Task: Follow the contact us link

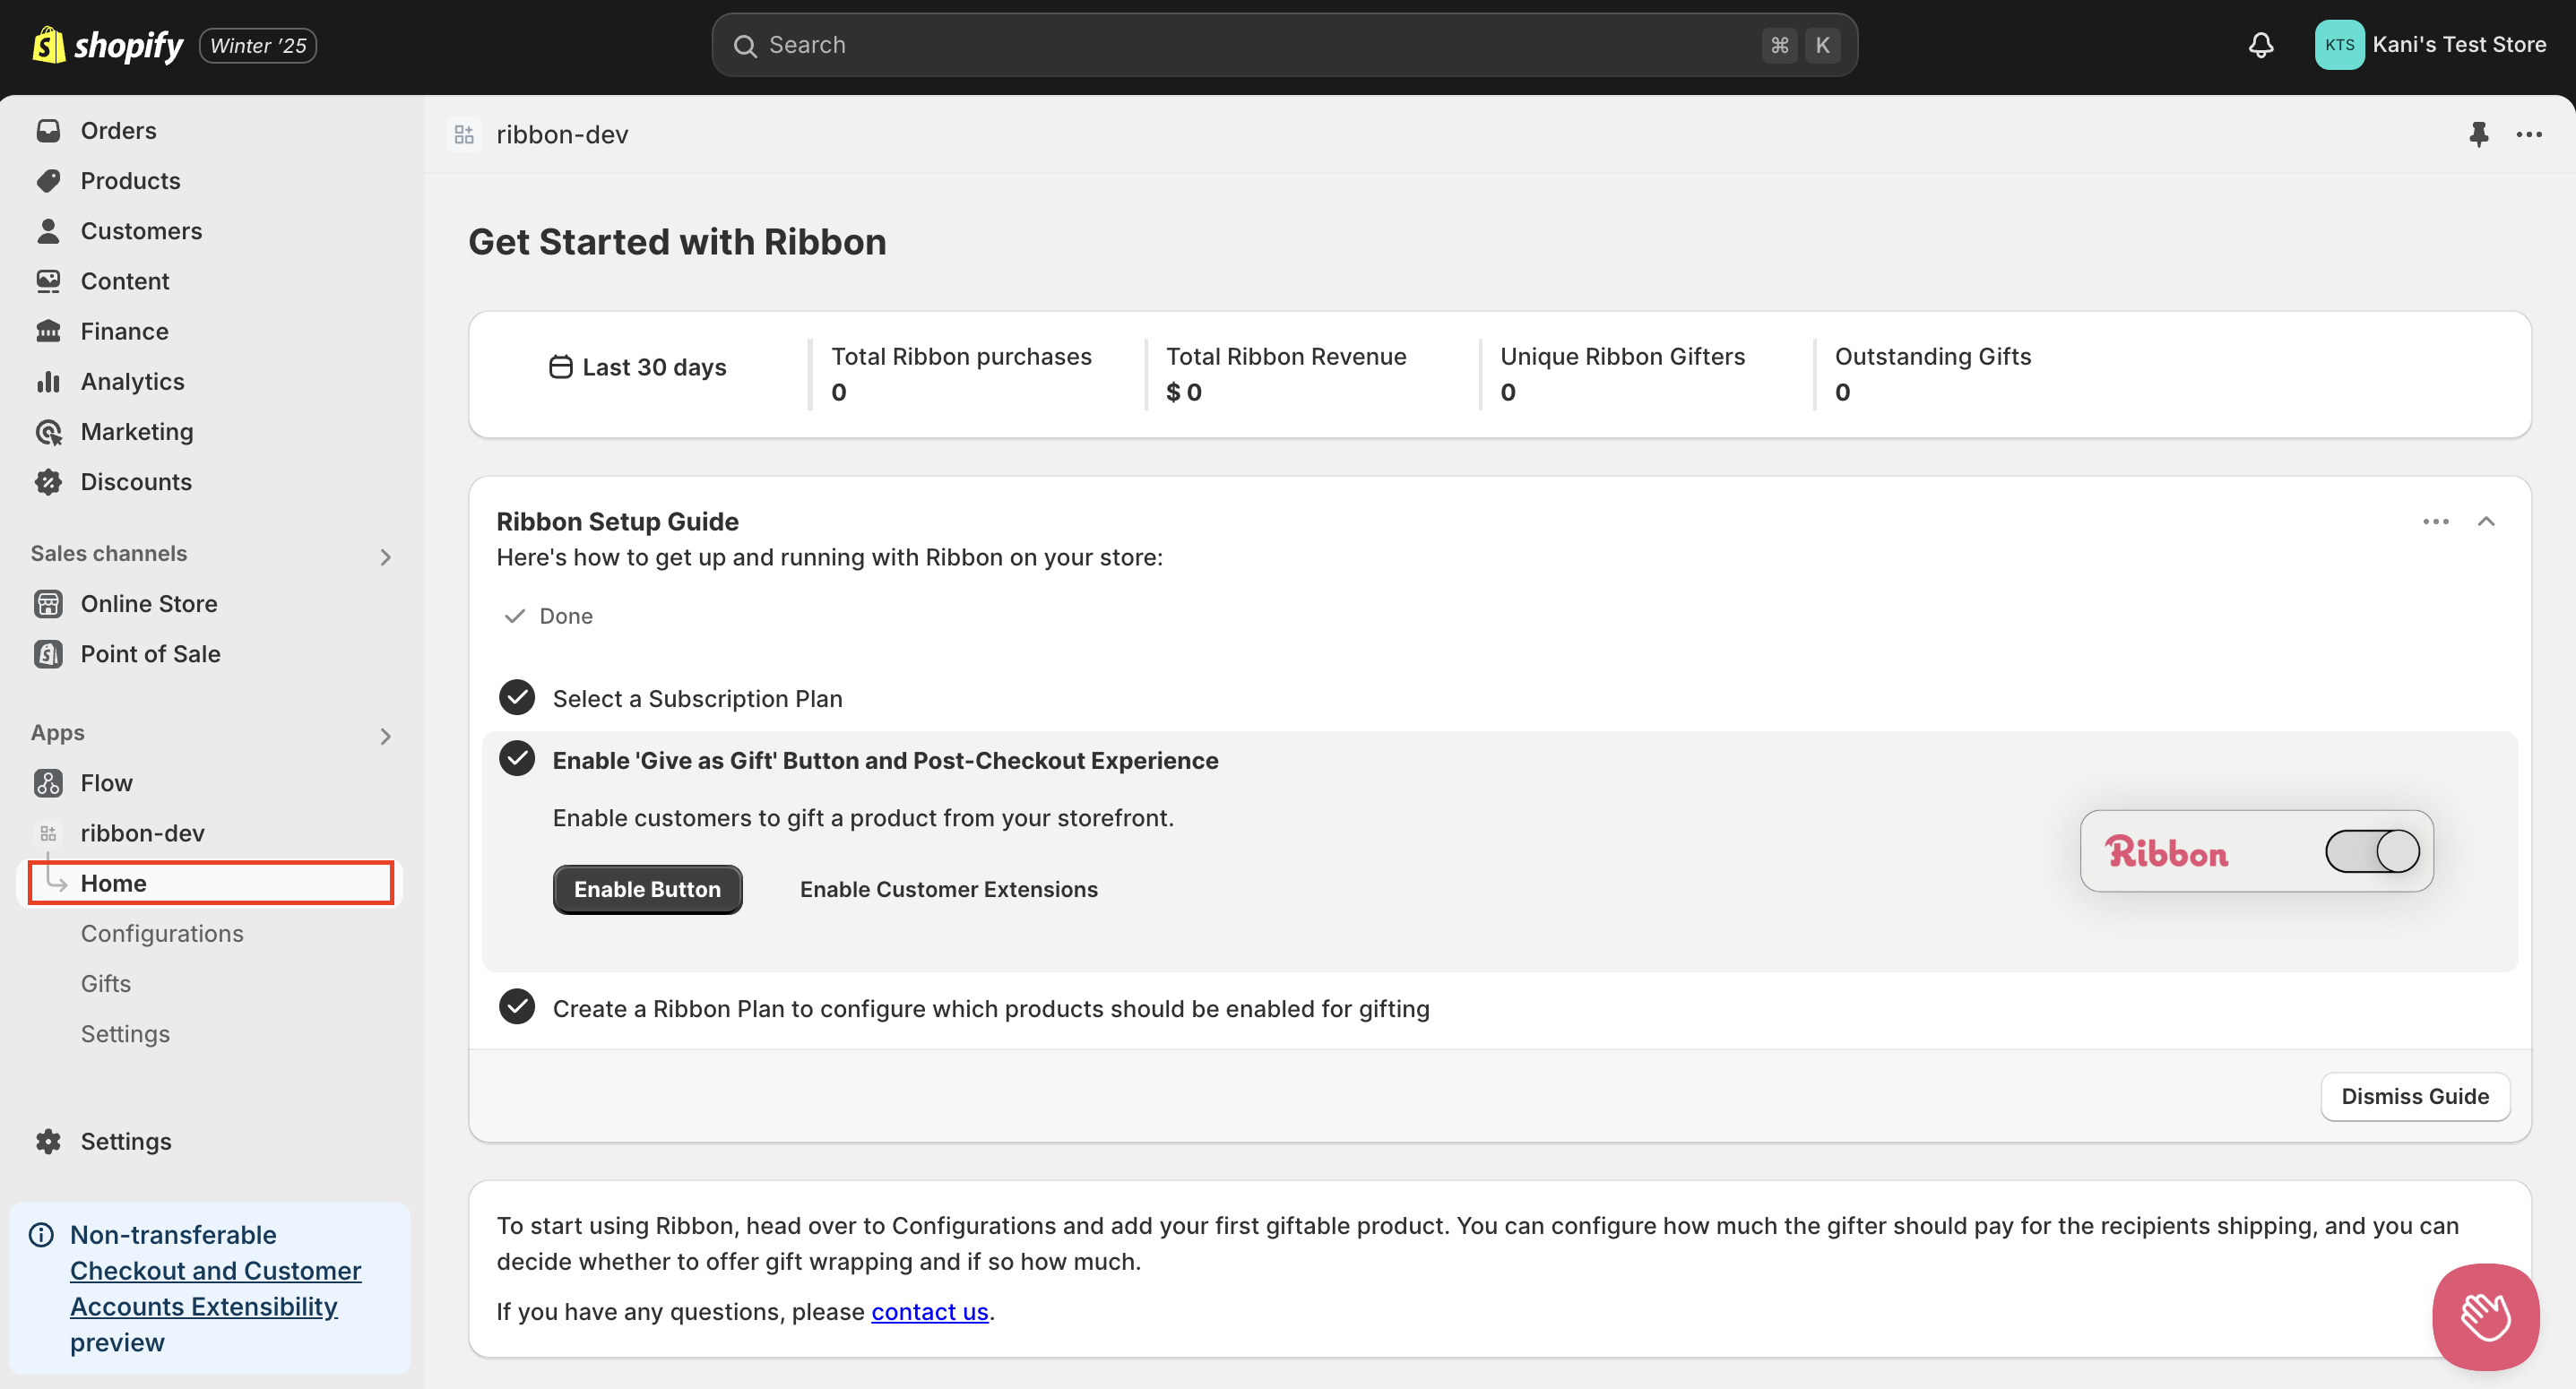Action: 929,1311
